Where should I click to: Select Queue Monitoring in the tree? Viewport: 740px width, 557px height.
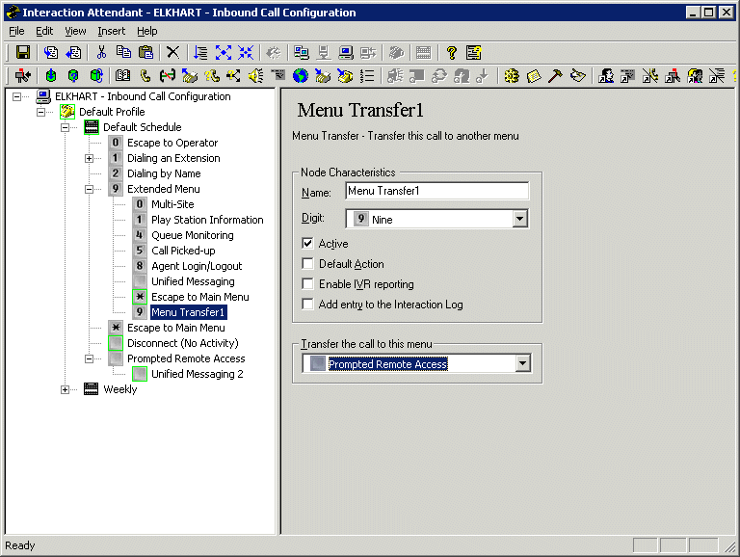192,235
